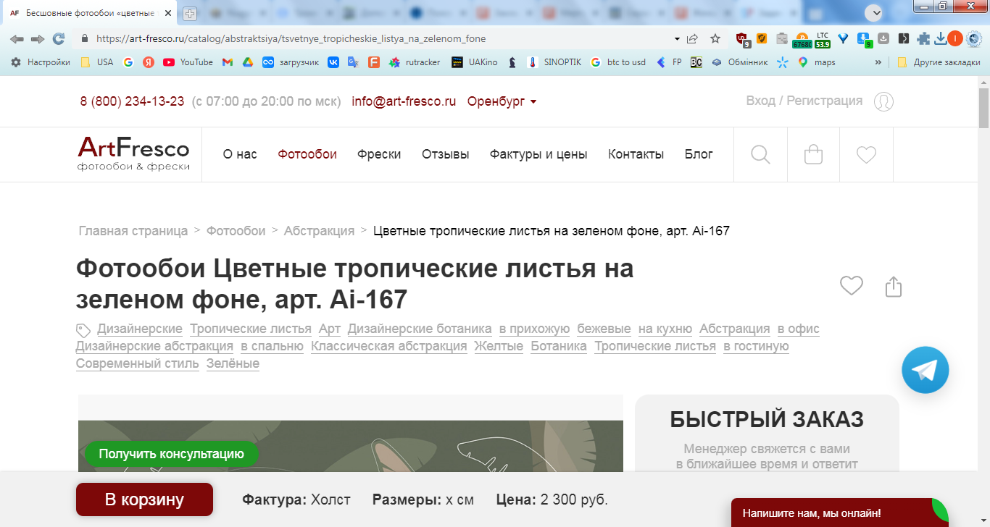This screenshot has width=990, height=527.
Task: Click the Тропические листья tag after Дизайнерские
Action: 251,329
